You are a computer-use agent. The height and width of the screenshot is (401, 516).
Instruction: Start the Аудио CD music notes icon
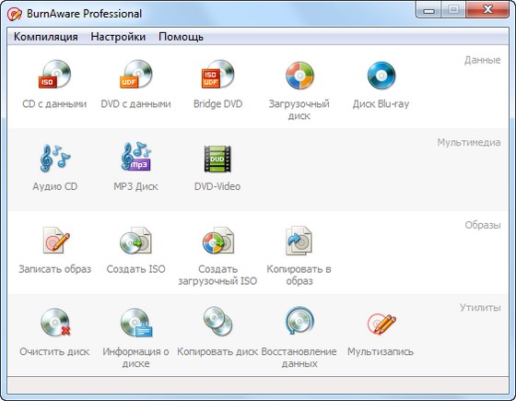click(54, 158)
